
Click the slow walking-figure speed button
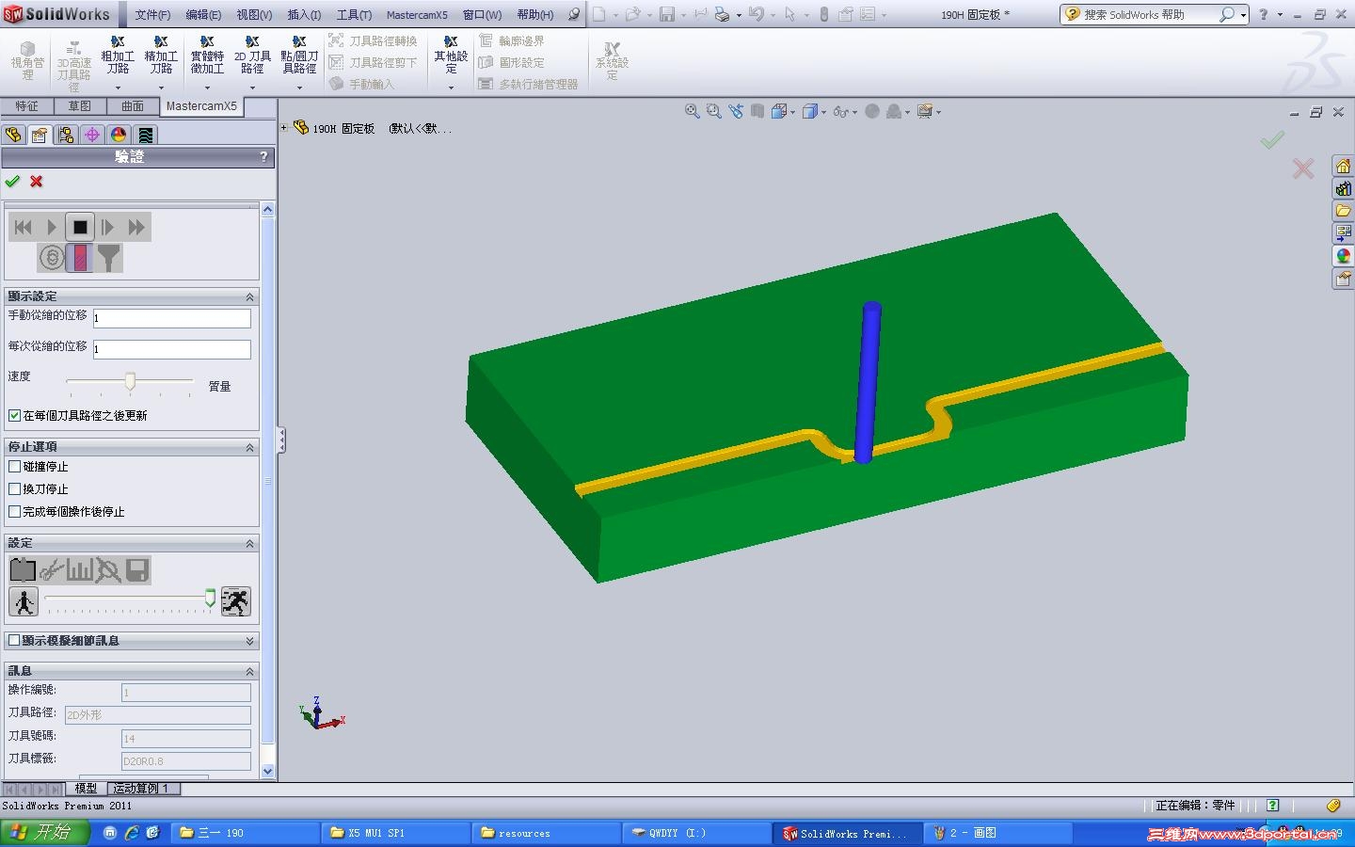tap(24, 601)
